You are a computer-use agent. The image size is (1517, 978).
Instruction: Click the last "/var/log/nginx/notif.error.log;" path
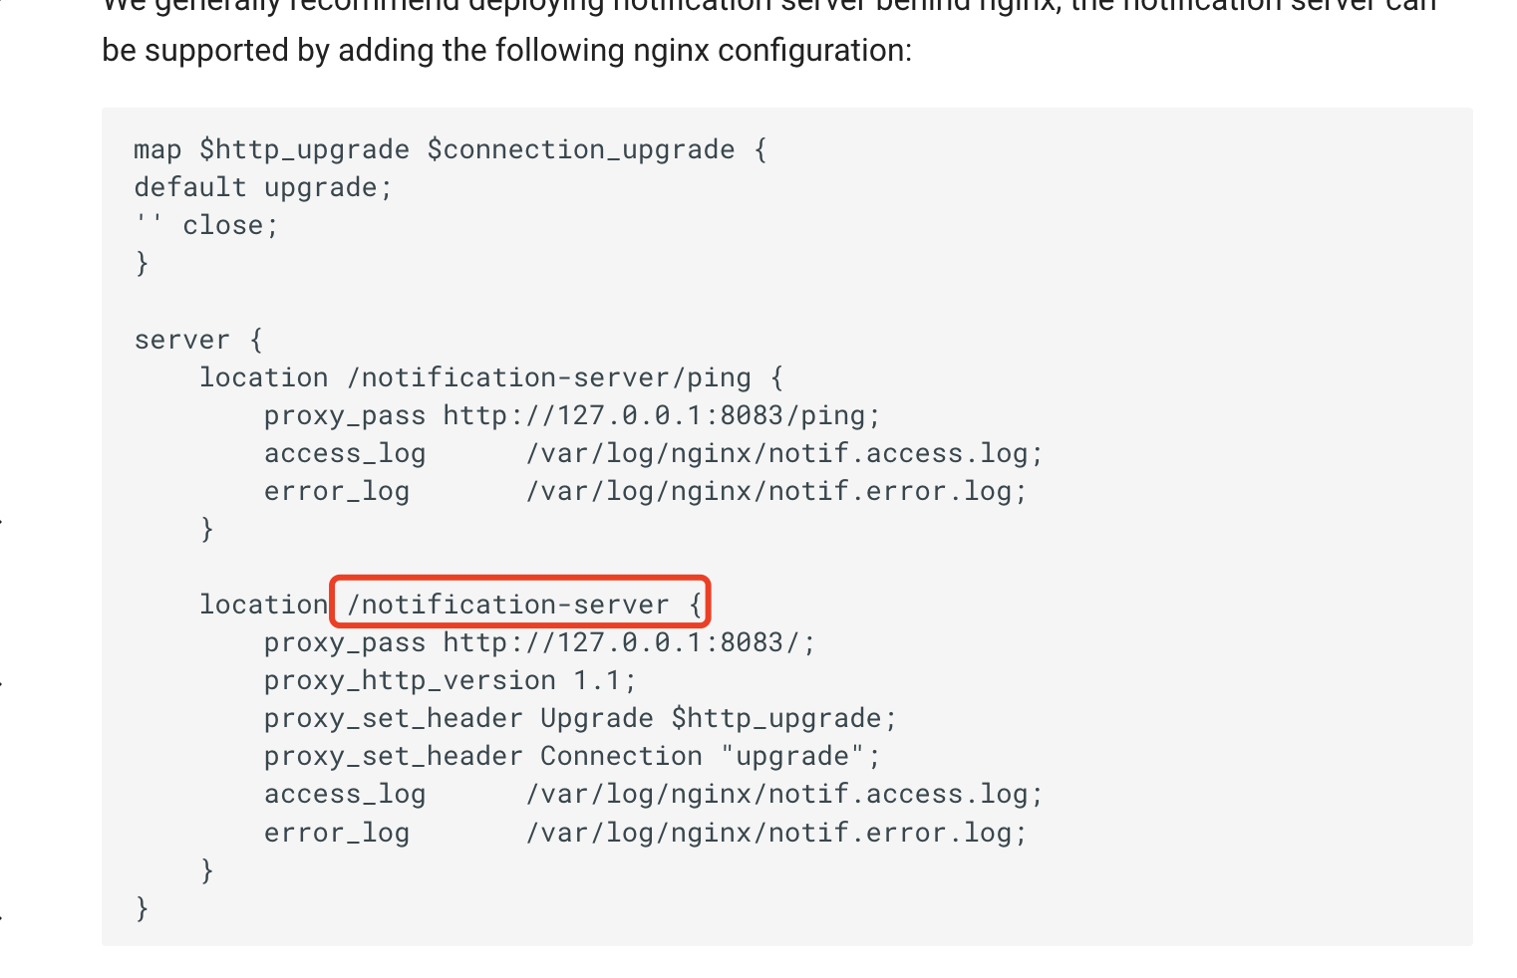775,832
